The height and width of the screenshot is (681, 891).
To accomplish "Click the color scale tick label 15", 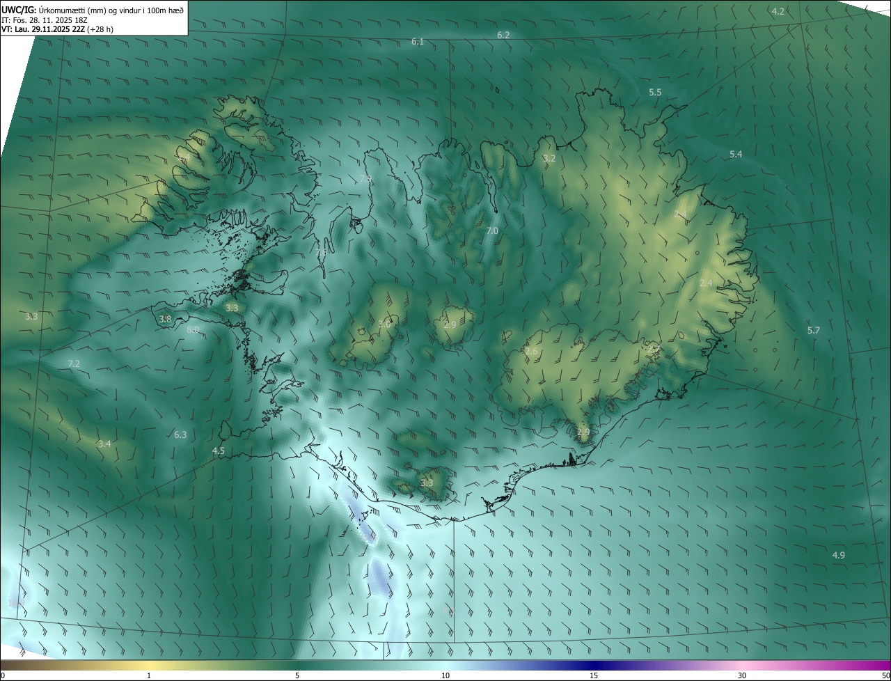I will click(x=594, y=675).
